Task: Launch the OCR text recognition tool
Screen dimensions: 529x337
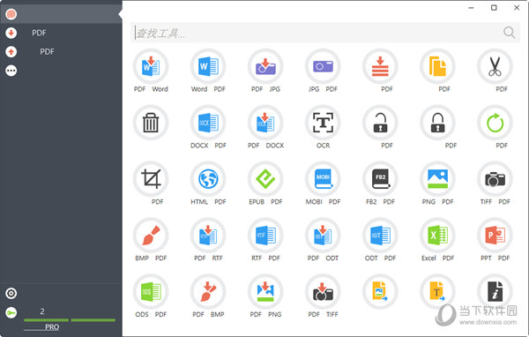Action: tap(323, 123)
